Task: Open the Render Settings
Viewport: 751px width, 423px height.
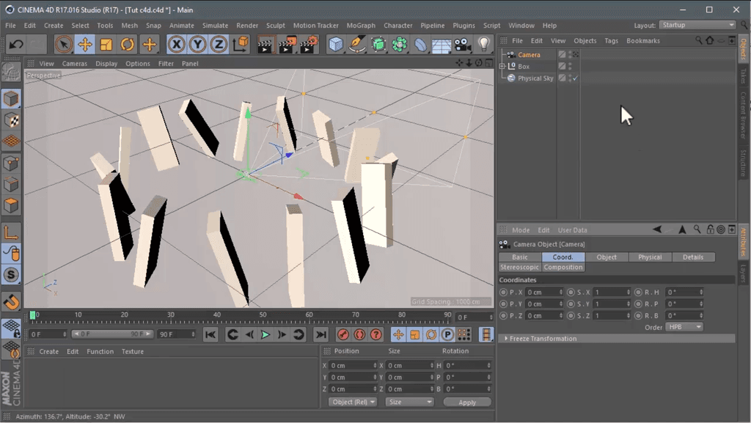Action: tap(305, 44)
